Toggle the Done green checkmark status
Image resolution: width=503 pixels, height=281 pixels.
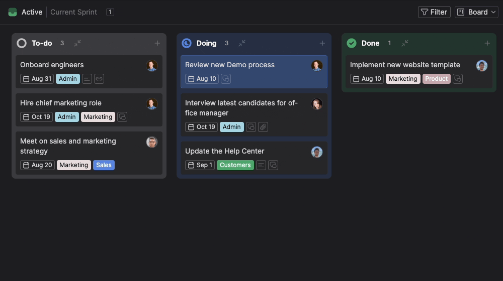(352, 43)
